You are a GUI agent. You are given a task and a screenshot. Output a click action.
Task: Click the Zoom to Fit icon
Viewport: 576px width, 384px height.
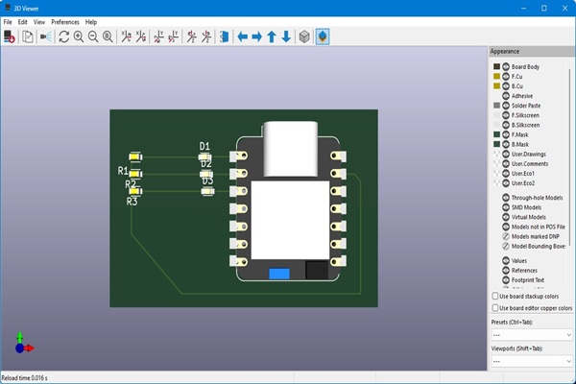[x=108, y=36]
